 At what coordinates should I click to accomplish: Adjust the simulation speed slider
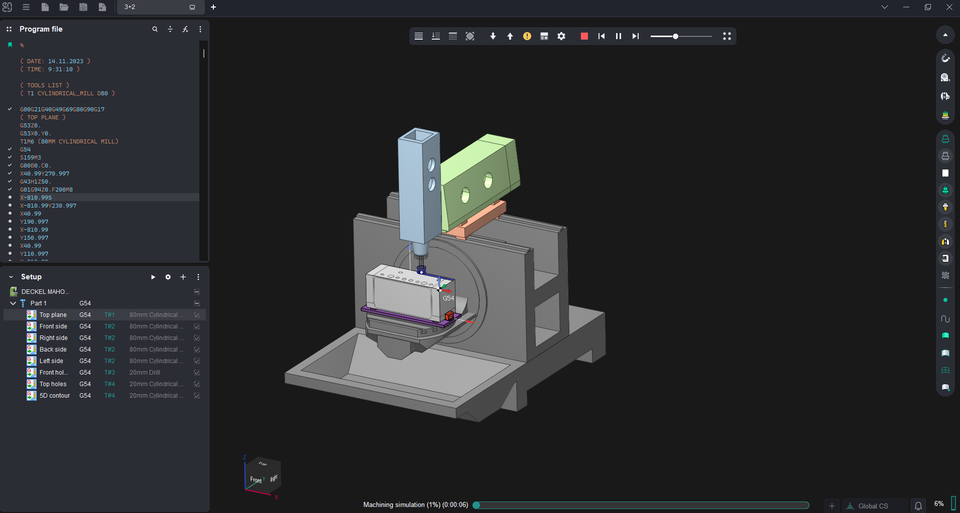coord(675,36)
